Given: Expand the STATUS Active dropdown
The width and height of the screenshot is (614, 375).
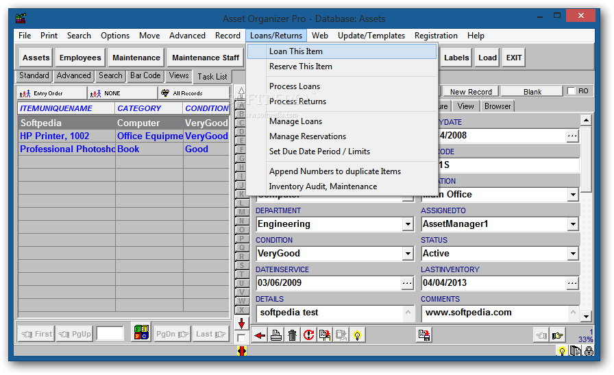Looking at the screenshot, I should coord(573,254).
